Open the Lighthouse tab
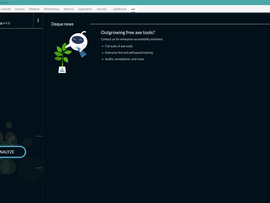 point(120,9)
